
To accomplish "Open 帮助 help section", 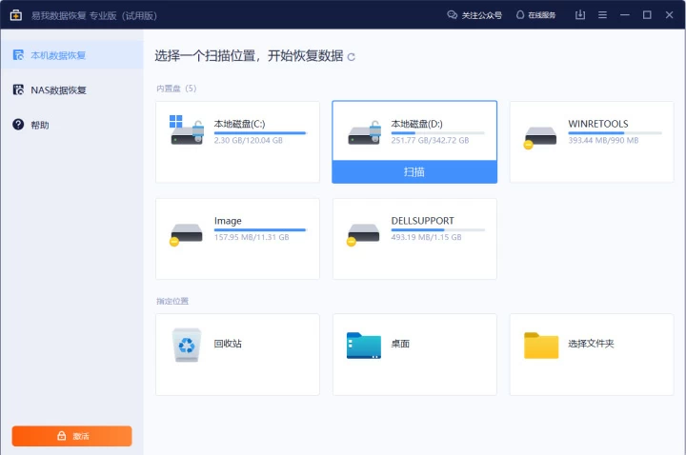I will (71, 125).
